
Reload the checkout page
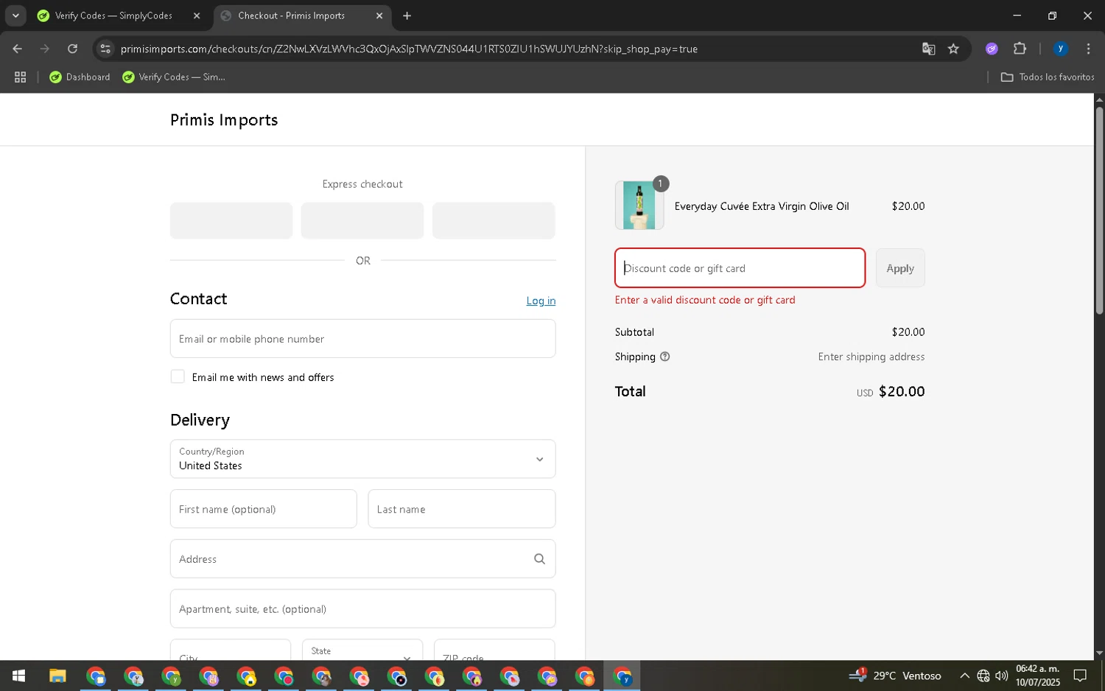tap(72, 49)
